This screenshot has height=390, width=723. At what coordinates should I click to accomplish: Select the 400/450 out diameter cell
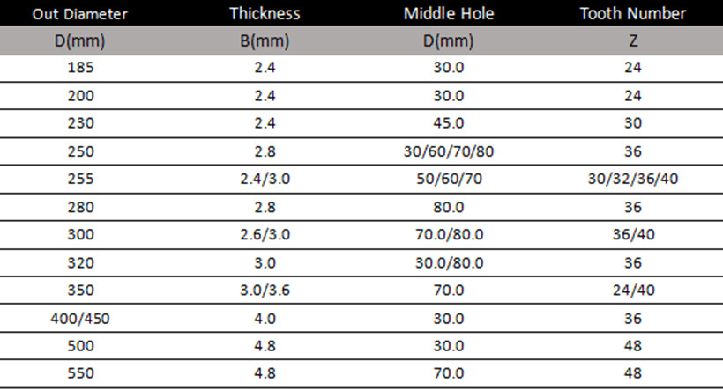pyautogui.click(x=79, y=319)
